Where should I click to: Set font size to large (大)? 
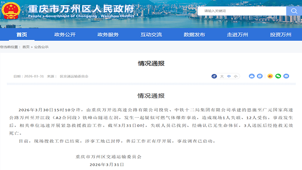click(222, 77)
